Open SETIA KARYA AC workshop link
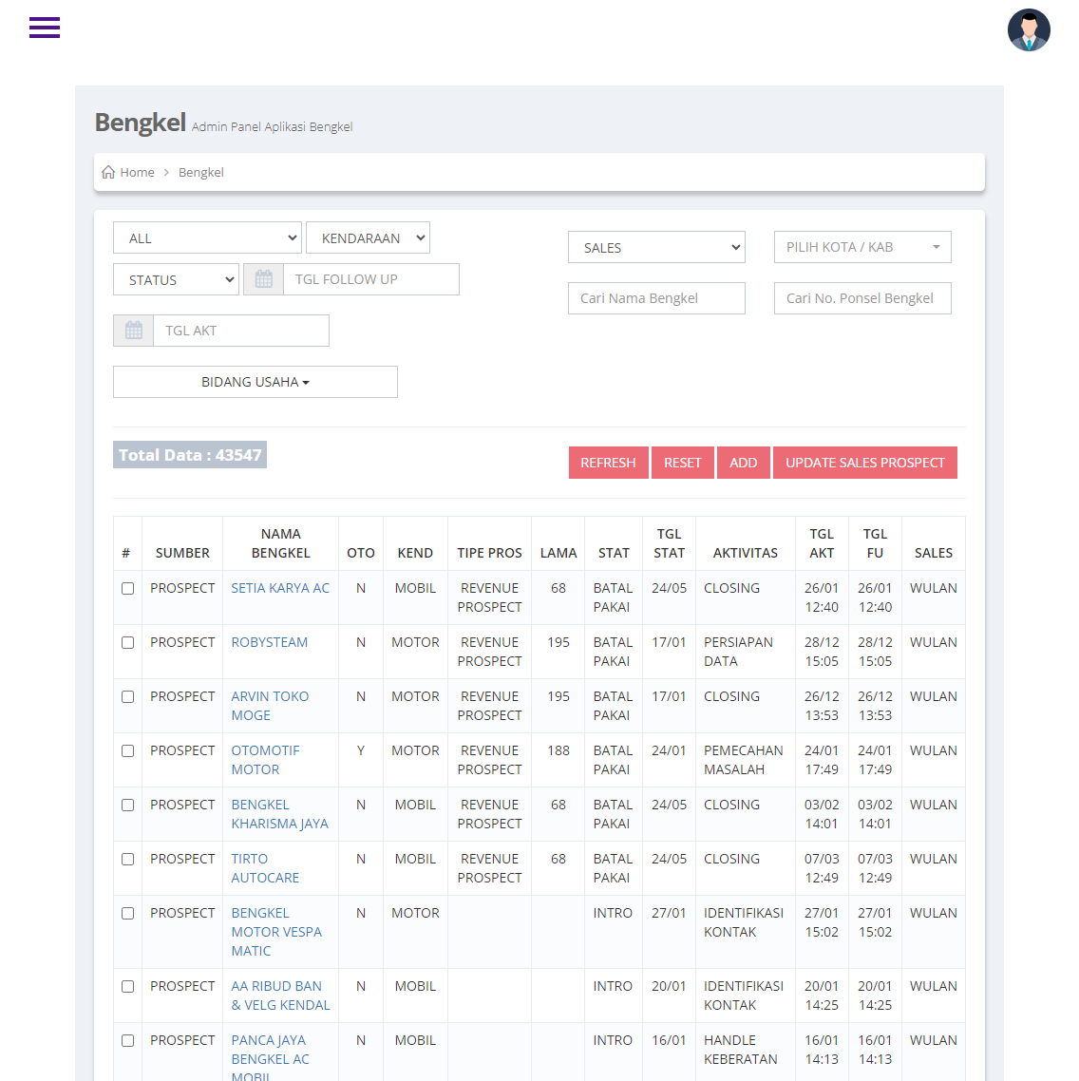 [x=280, y=588]
